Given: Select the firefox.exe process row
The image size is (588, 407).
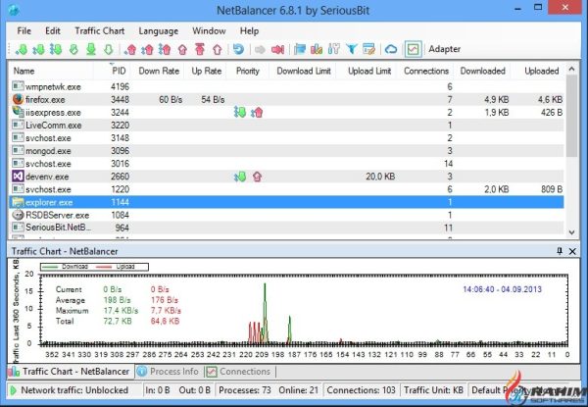Looking at the screenshot, I should coord(286,99).
